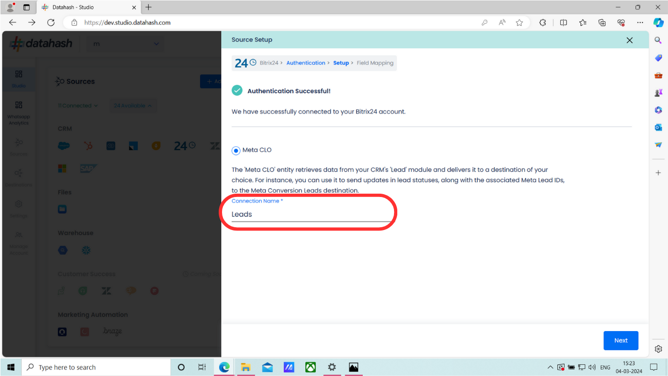The height and width of the screenshot is (376, 668).
Task: Select the Meta CLO radio button
Action: pyautogui.click(x=236, y=150)
